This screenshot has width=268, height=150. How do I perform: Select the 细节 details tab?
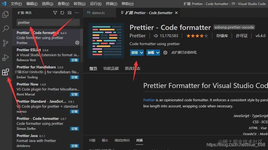coord(93,69)
